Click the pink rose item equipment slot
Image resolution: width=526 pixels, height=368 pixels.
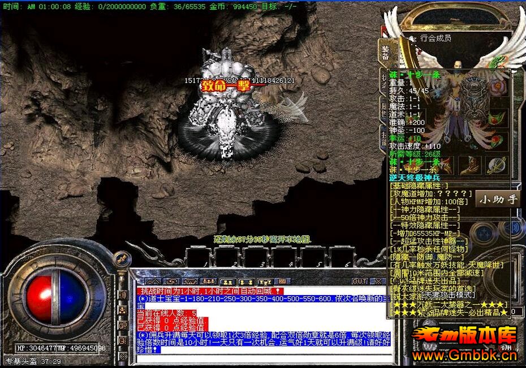point(498,86)
